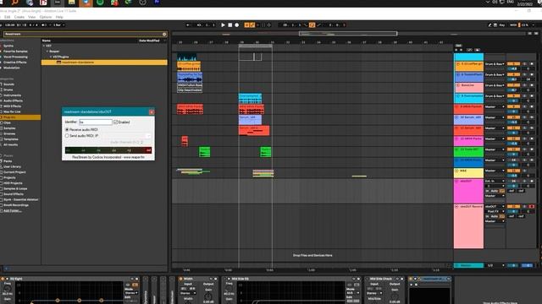Toggle the Enabled checkbox in ReaStream
The width and height of the screenshot is (542, 304).
(116, 122)
